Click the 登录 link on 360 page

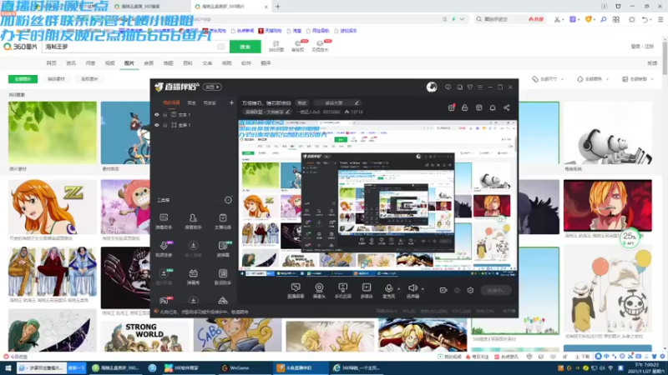pos(635,47)
